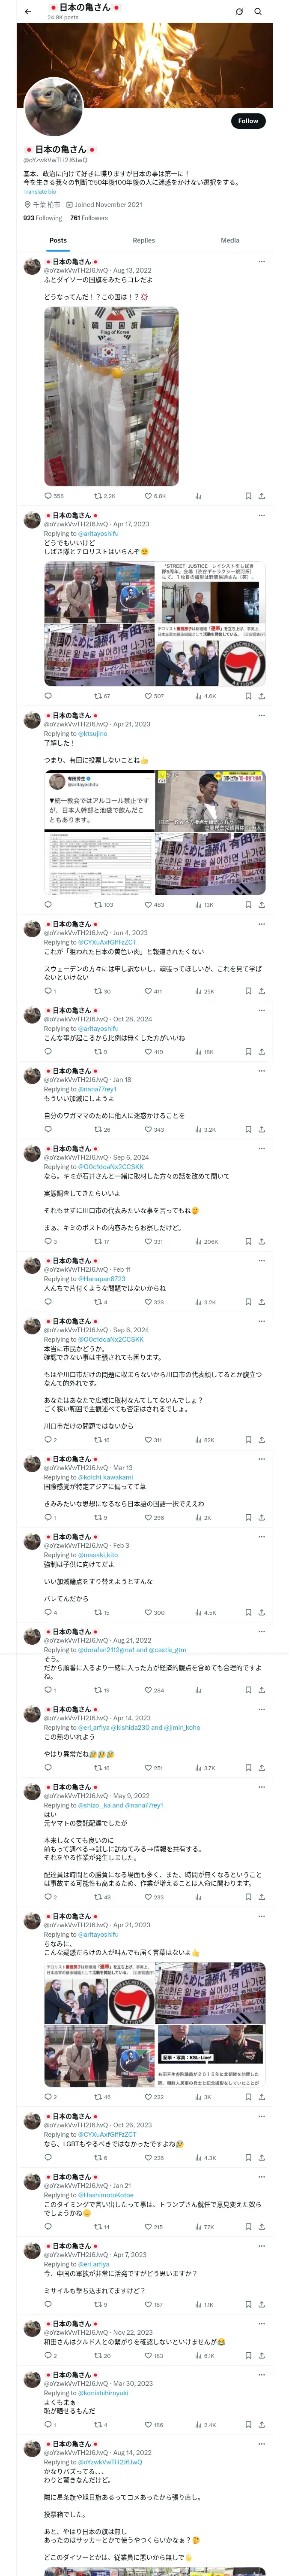Go back using the top arrow
The image size is (289, 2576).
[28, 11]
